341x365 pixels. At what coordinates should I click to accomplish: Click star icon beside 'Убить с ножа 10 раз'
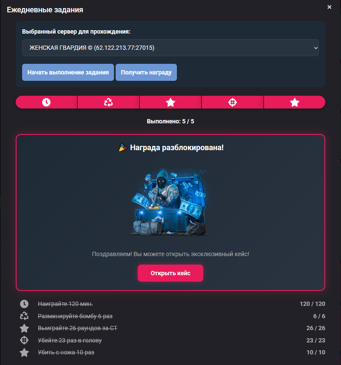coord(24,352)
